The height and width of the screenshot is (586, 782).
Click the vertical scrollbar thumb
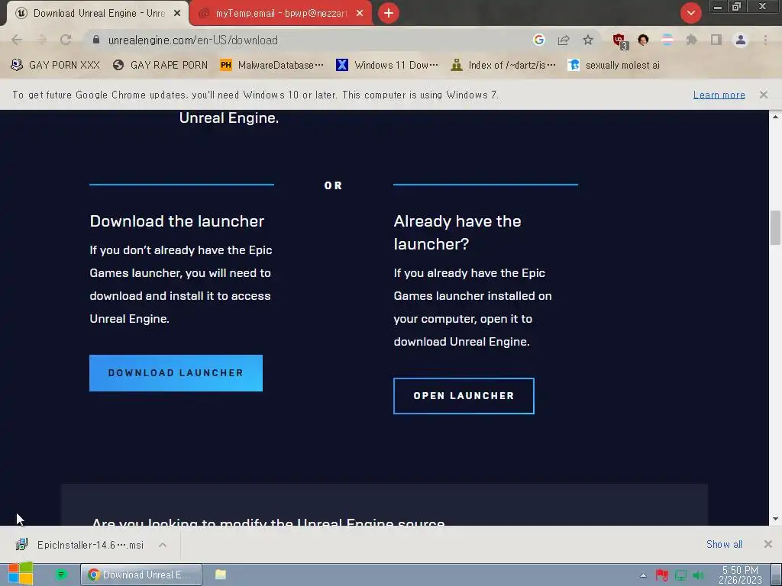point(775,227)
